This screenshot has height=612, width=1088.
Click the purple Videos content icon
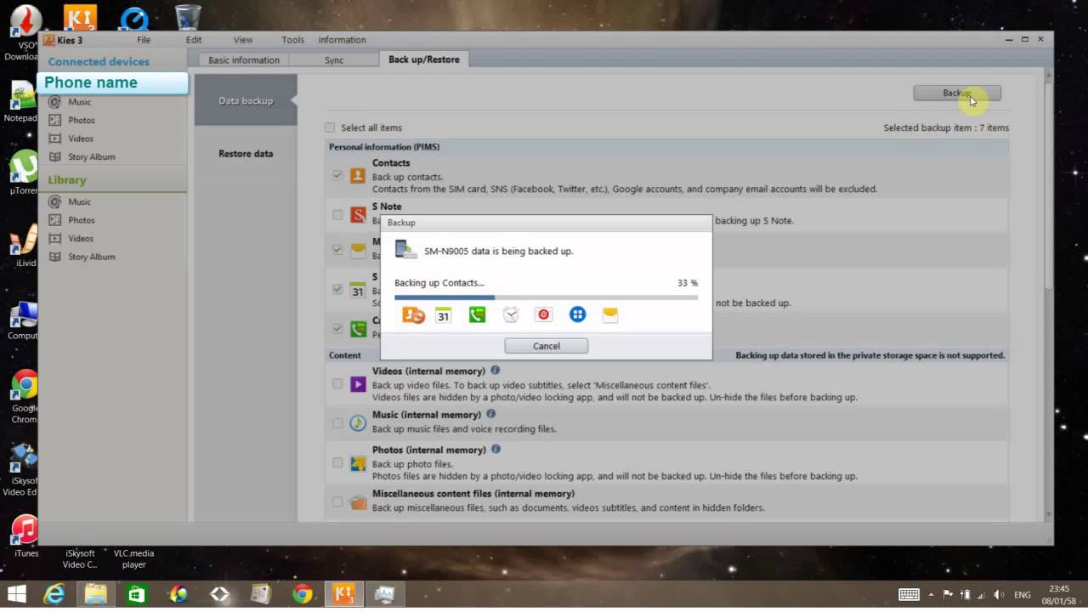358,384
